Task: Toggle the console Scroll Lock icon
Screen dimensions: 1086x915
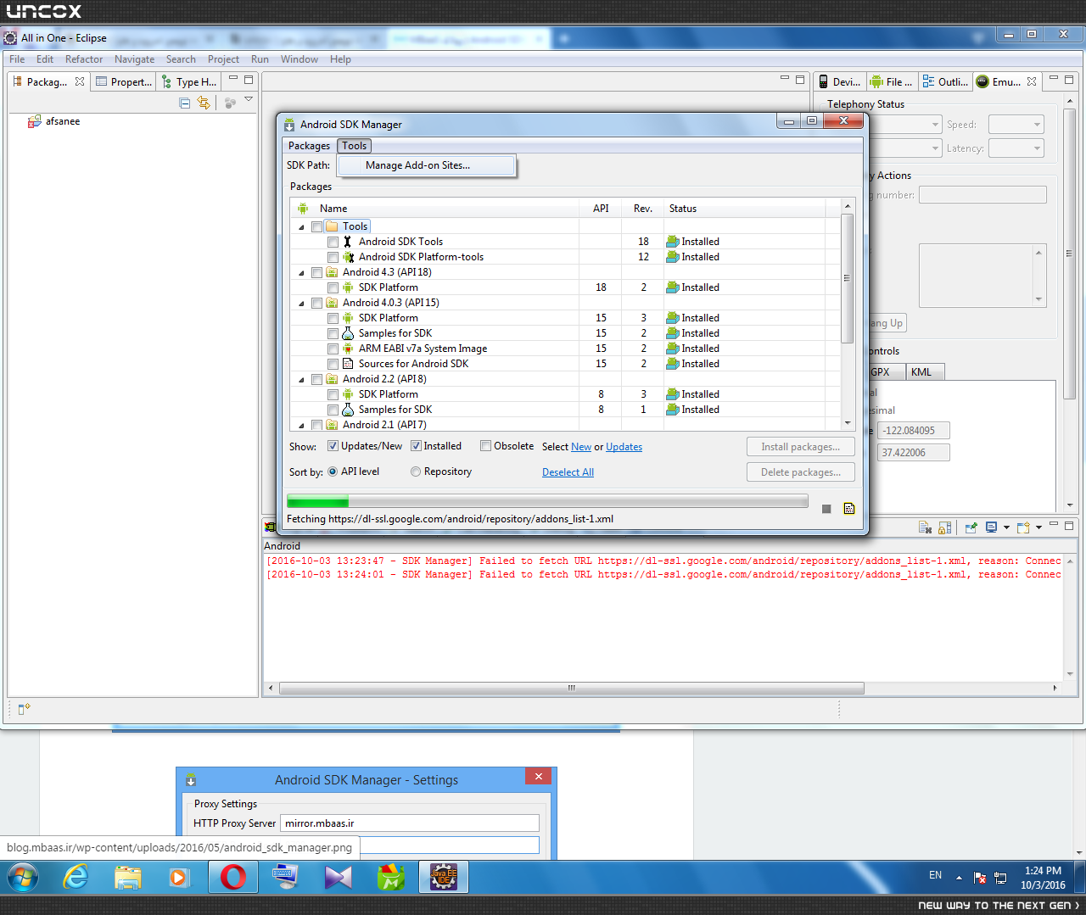Action: (x=945, y=527)
